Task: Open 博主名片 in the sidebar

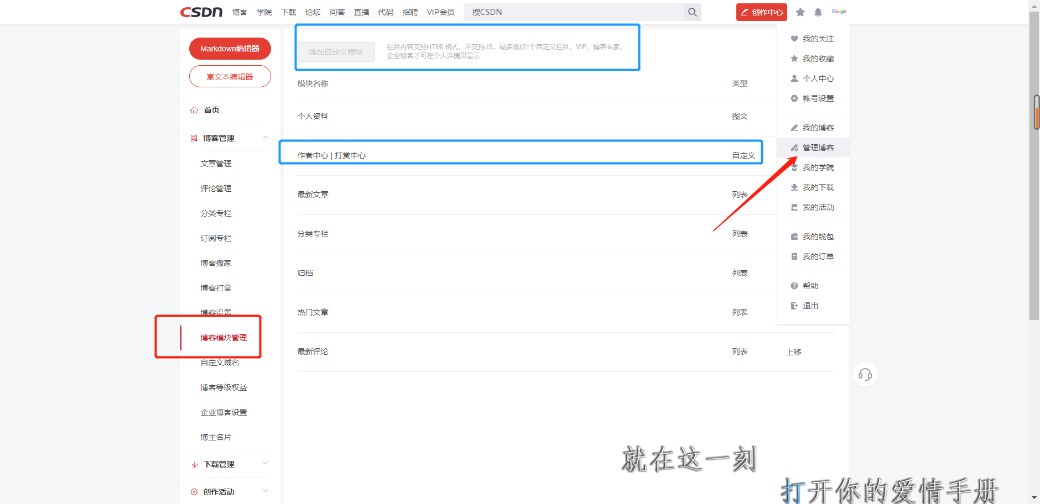Action: [216, 437]
